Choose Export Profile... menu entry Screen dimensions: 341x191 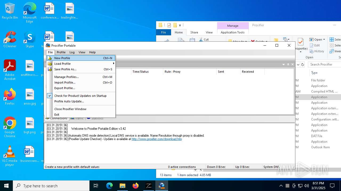point(81,88)
